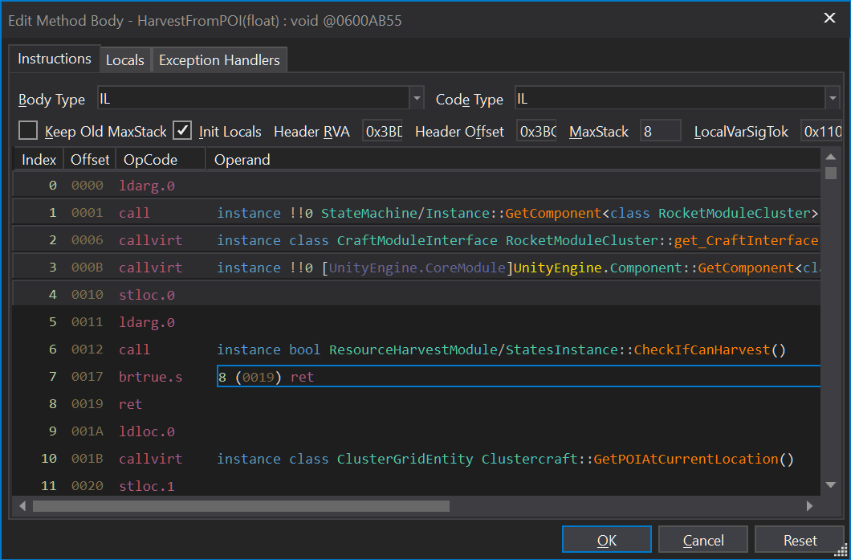The image size is (851, 560).
Task: Select the Instructions tab
Action: [x=55, y=59]
